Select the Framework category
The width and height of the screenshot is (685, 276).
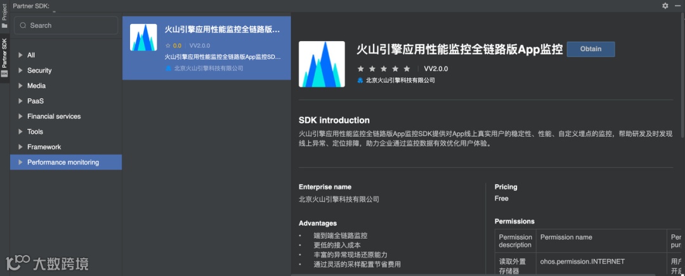pyautogui.click(x=66, y=146)
